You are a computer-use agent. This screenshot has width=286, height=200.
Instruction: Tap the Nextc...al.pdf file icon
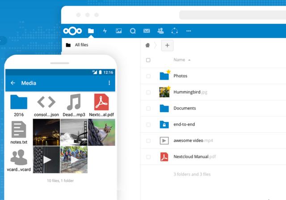pyautogui.click(x=101, y=102)
